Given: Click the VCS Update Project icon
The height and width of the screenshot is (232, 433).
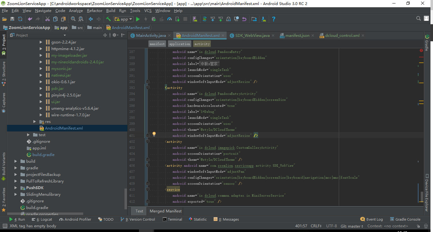Looking at the screenshot, I should (x=213, y=19).
